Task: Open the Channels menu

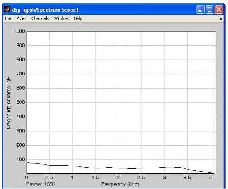Action: click(x=40, y=18)
